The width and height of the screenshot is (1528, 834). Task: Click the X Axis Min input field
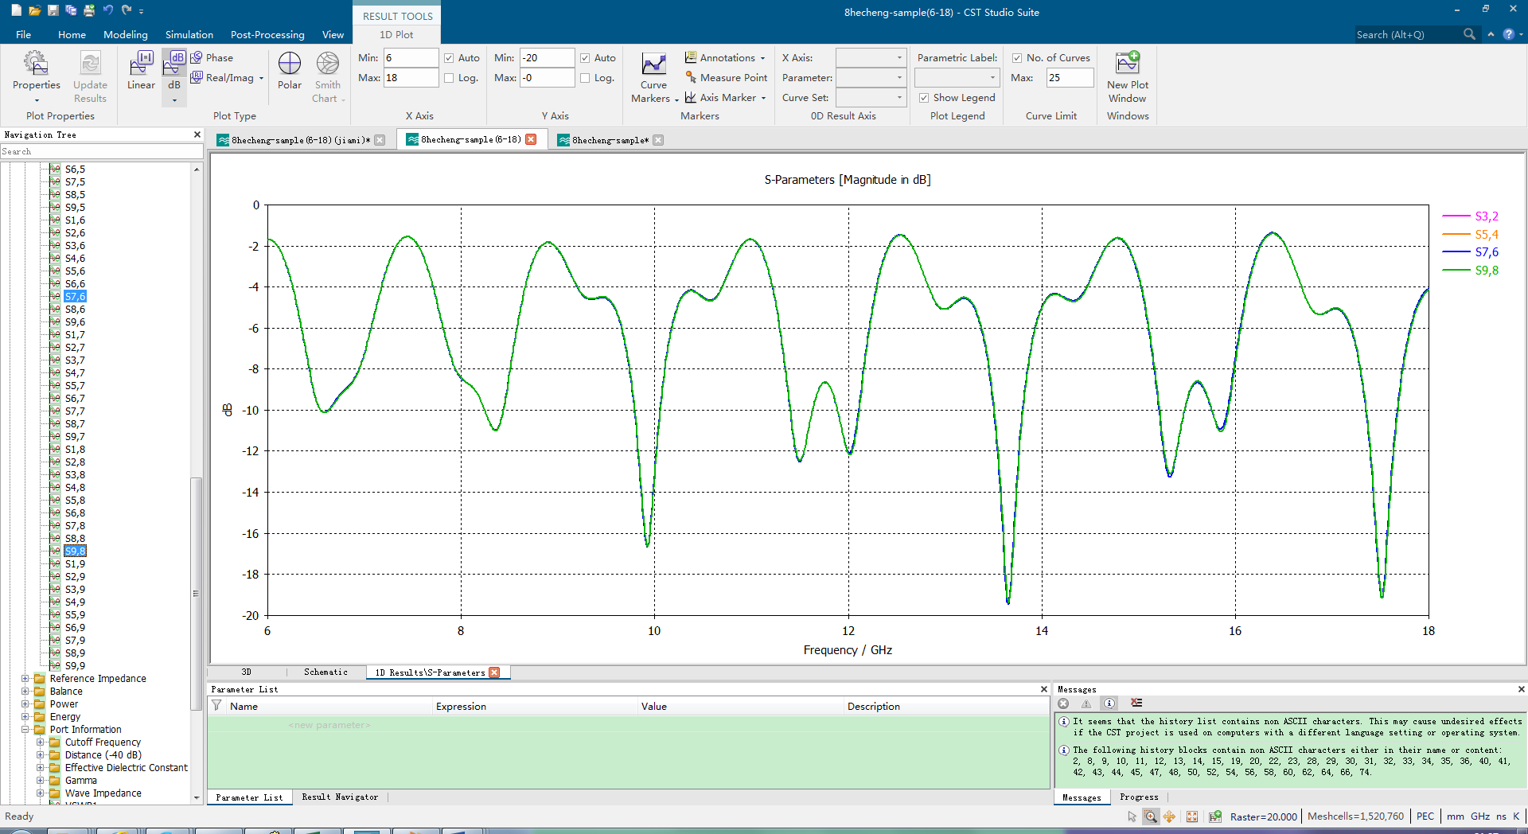(411, 57)
